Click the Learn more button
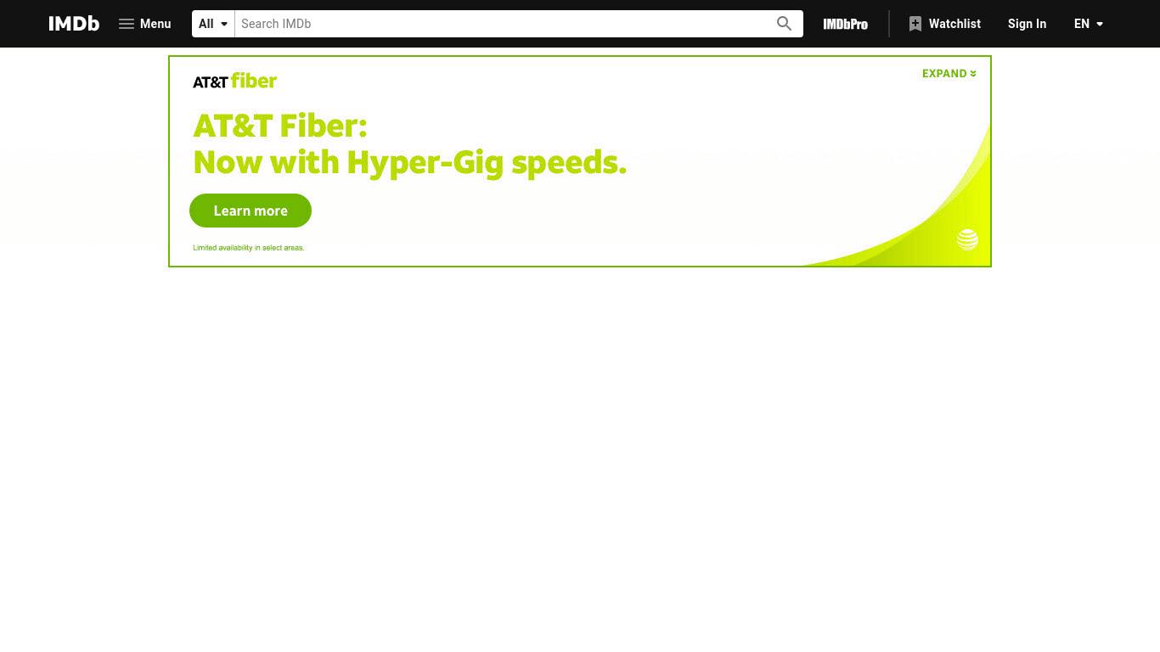 click(x=251, y=211)
